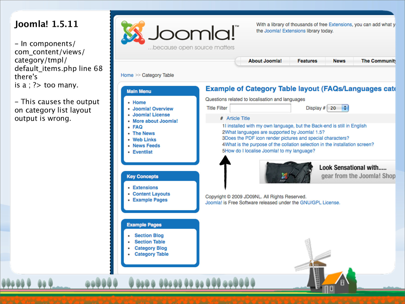Click the Copyright 2009 JD09NL footer text
Screen dimensions: 405x304
click(256, 197)
